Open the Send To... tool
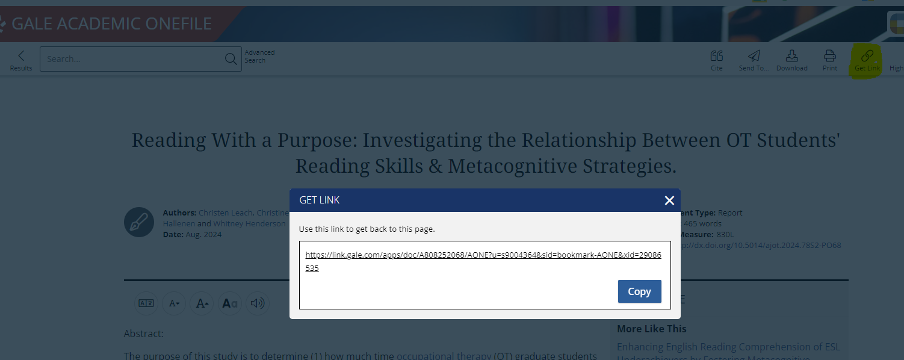Image resolution: width=904 pixels, height=360 pixels. pos(753,59)
